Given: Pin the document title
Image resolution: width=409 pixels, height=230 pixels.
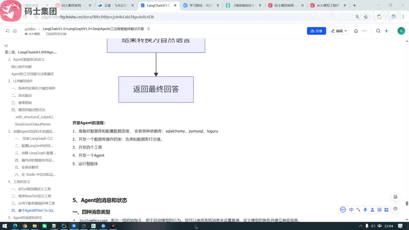Looking at the screenshot, I should [148, 29].
